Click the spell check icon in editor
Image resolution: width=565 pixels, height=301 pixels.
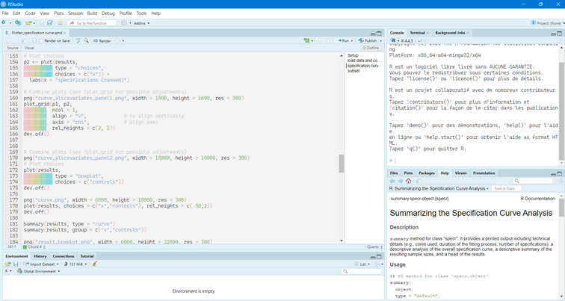pos(77,41)
